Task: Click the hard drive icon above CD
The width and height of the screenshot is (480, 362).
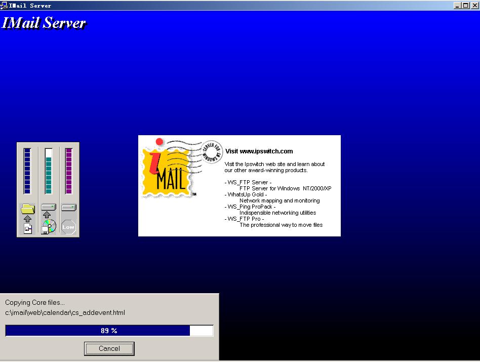Action: tap(49, 207)
